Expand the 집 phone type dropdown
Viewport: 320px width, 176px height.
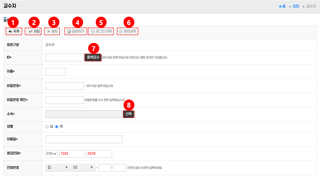pyautogui.click(x=58, y=167)
